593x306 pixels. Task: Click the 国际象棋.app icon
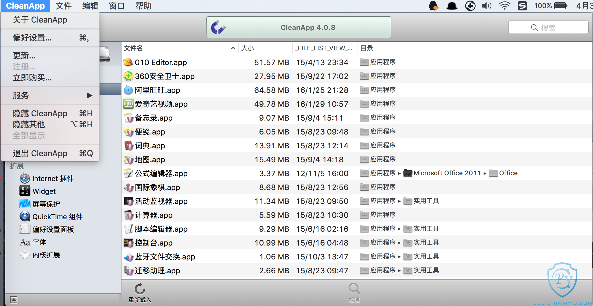click(128, 187)
